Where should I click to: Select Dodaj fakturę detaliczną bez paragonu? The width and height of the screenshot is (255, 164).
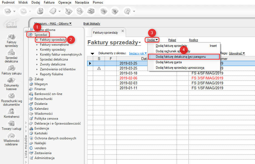pos(181,56)
